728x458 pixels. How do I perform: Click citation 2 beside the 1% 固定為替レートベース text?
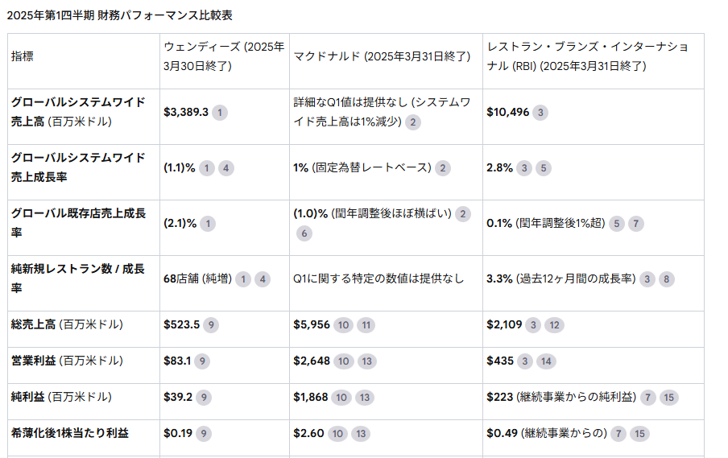[443, 168]
